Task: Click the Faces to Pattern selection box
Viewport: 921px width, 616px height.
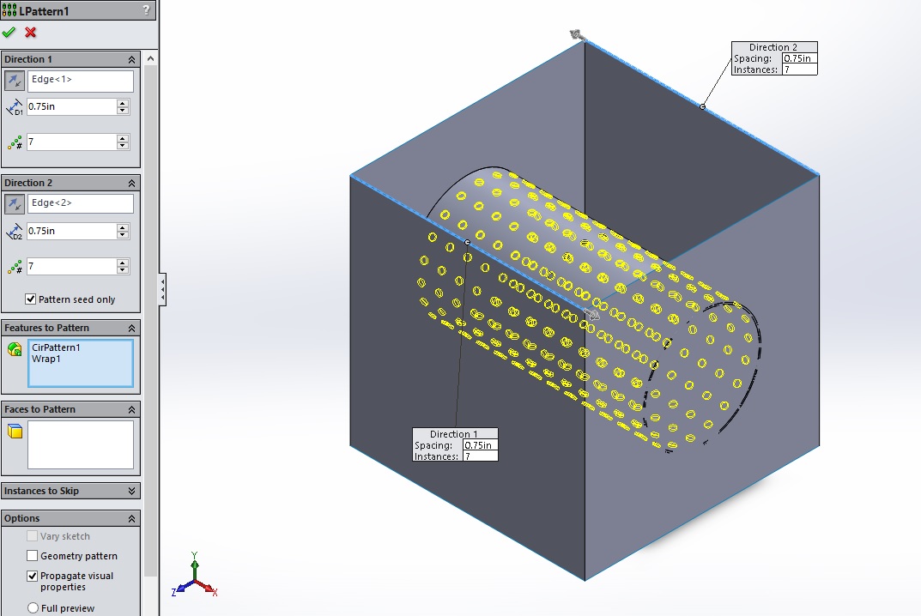Action: pyautogui.click(x=80, y=444)
